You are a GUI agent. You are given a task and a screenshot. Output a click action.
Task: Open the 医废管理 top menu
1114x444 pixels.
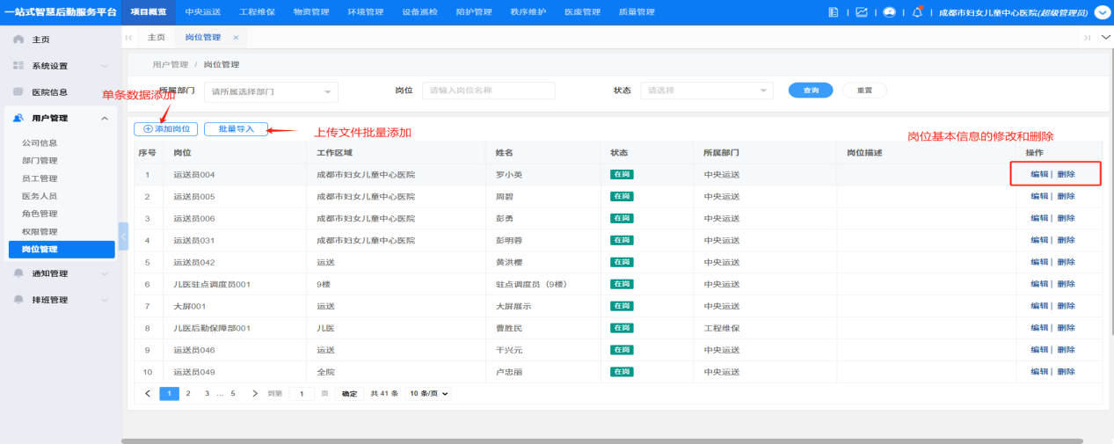pyautogui.click(x=582, y=12)
